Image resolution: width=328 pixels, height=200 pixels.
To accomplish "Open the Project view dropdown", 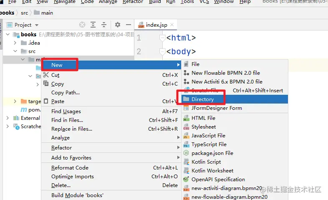I will point(37,25).
